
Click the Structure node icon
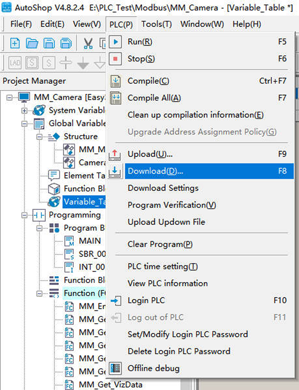pos(54,137)
